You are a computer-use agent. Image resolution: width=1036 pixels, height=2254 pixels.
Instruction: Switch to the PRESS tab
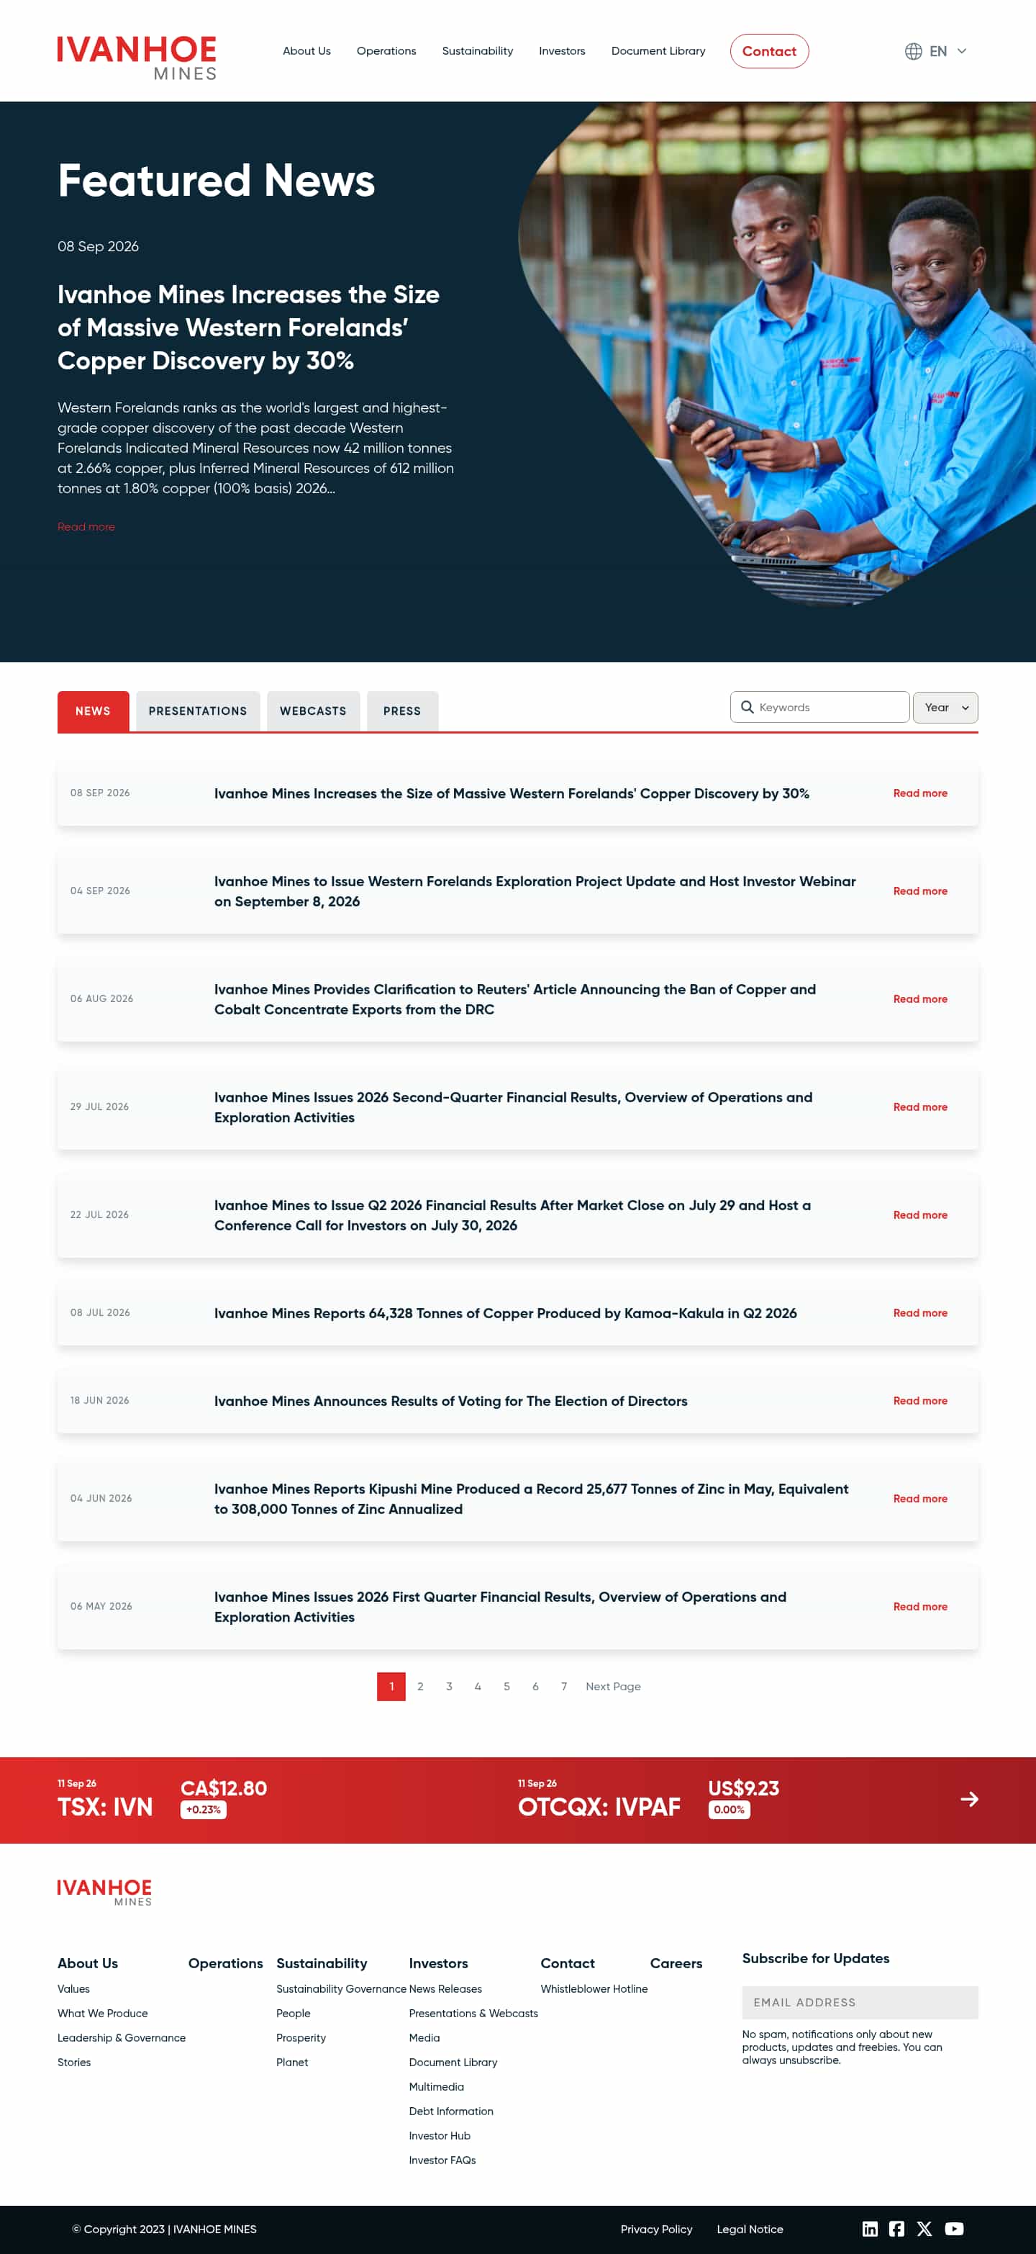(x=402, y=711)
